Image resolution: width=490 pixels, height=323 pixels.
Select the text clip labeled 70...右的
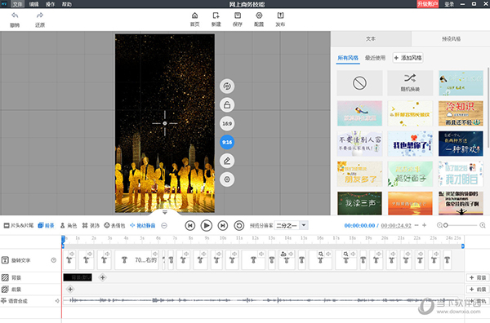pos(136,259)
